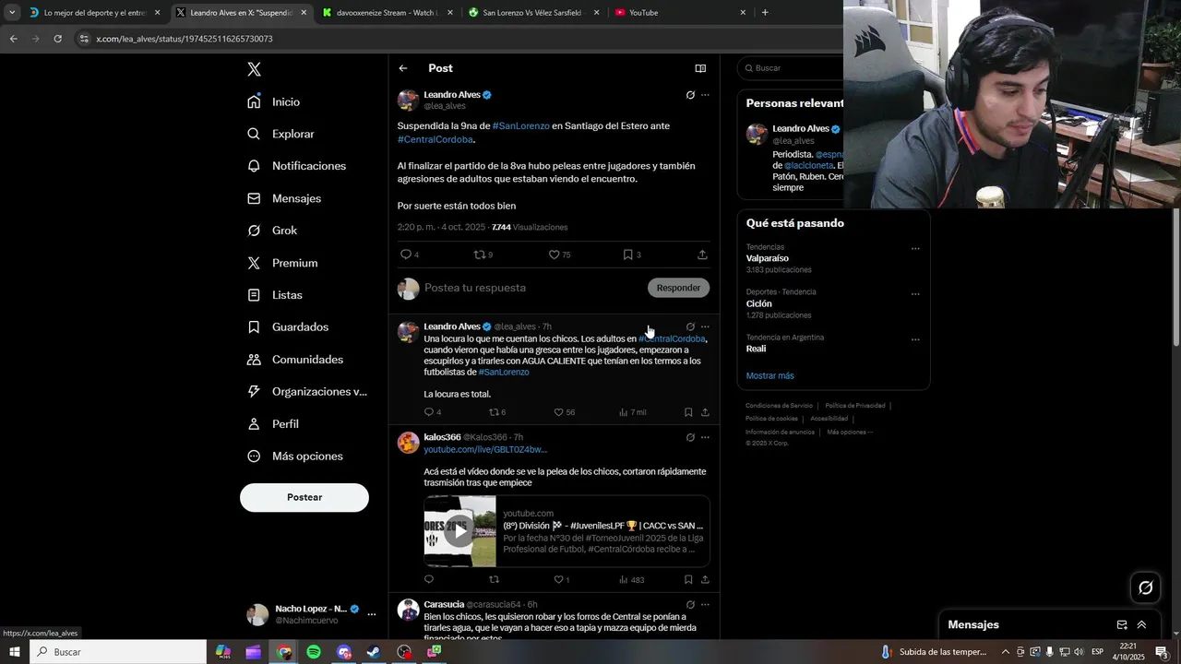Open #CentralCordoba hashtag in main post
1181x664 pixels.
pyautogui.click(x=435, y=139)
